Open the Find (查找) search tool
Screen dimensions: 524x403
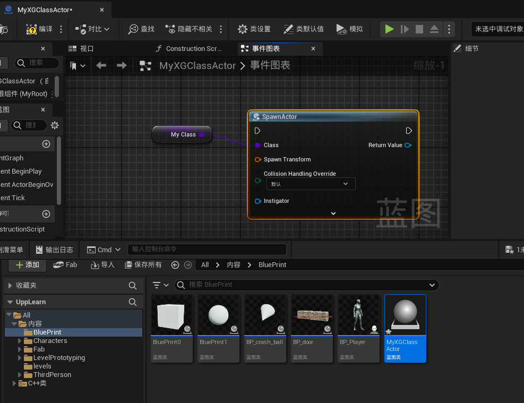[x=141, y=29]
